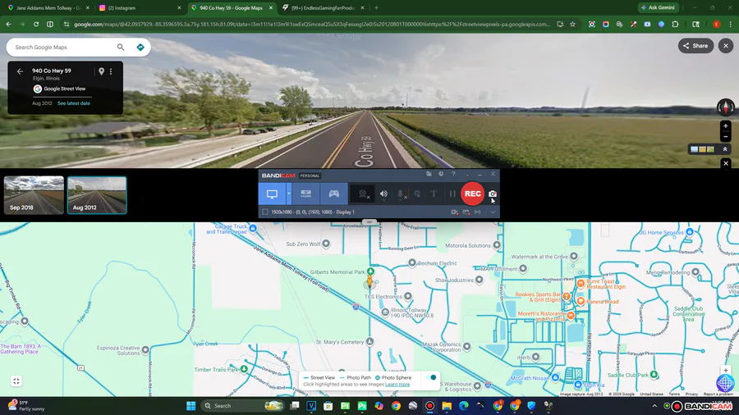Click Bandicam pause button

pos(452,194)
